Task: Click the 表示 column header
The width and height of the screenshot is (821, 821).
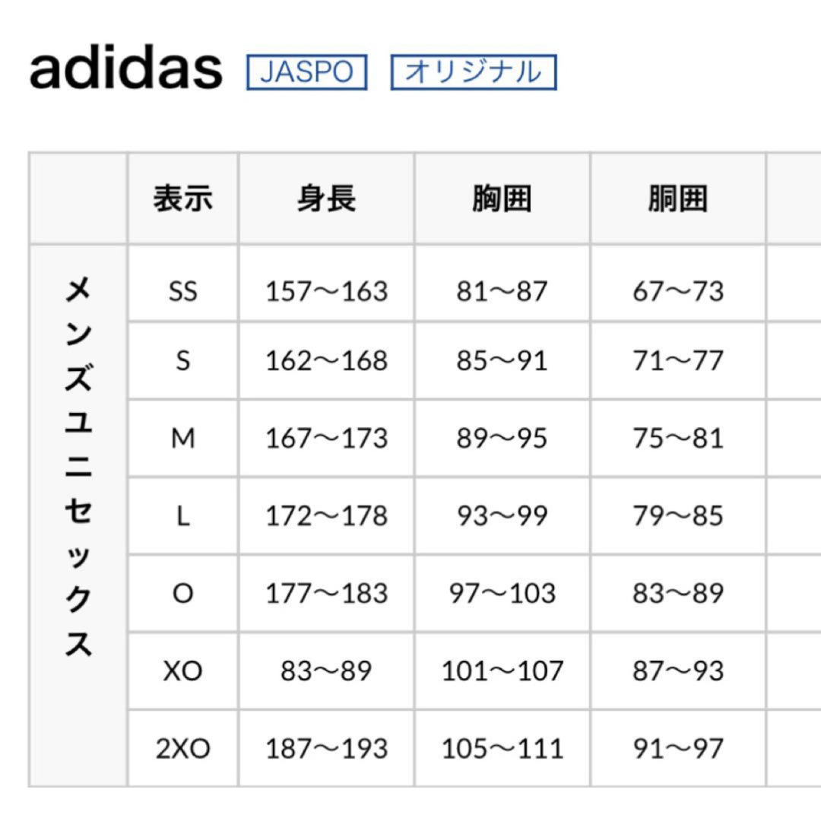Action: click(x=182, y=198)
